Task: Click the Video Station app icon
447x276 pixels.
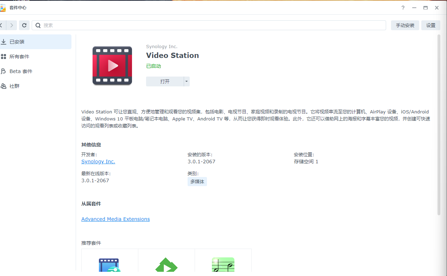Action: pos(112,66)
